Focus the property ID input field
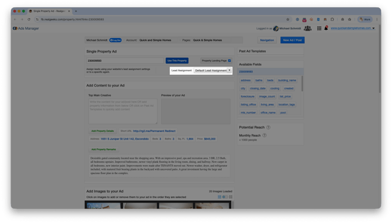Screen dimensions: 392x223 [125, 61]
